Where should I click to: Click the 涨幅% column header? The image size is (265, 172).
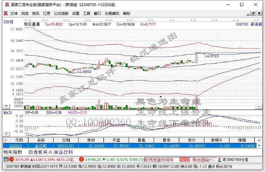point(216,140)
